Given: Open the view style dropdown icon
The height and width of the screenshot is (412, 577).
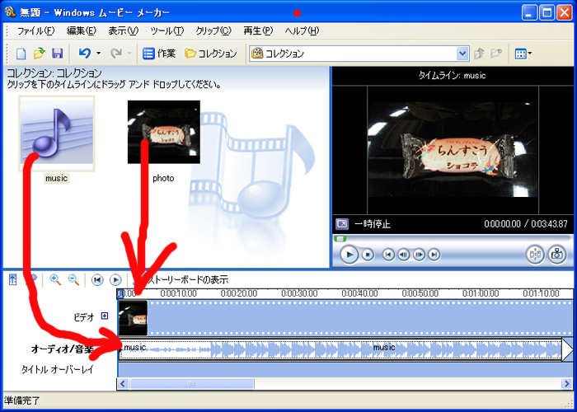Looking at the screenshot, I should point(523,54).
